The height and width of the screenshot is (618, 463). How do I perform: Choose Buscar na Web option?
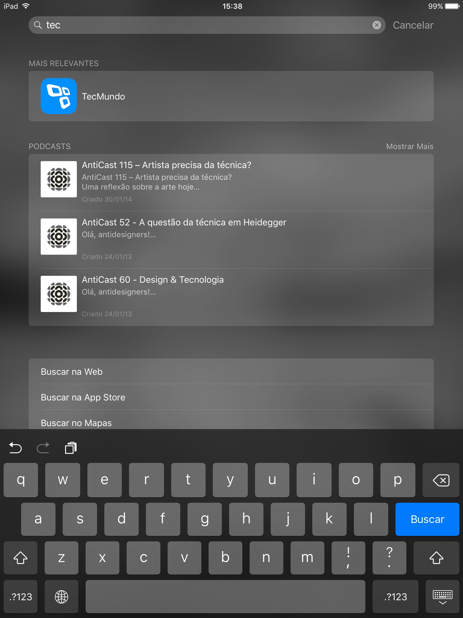click(231, 371)
